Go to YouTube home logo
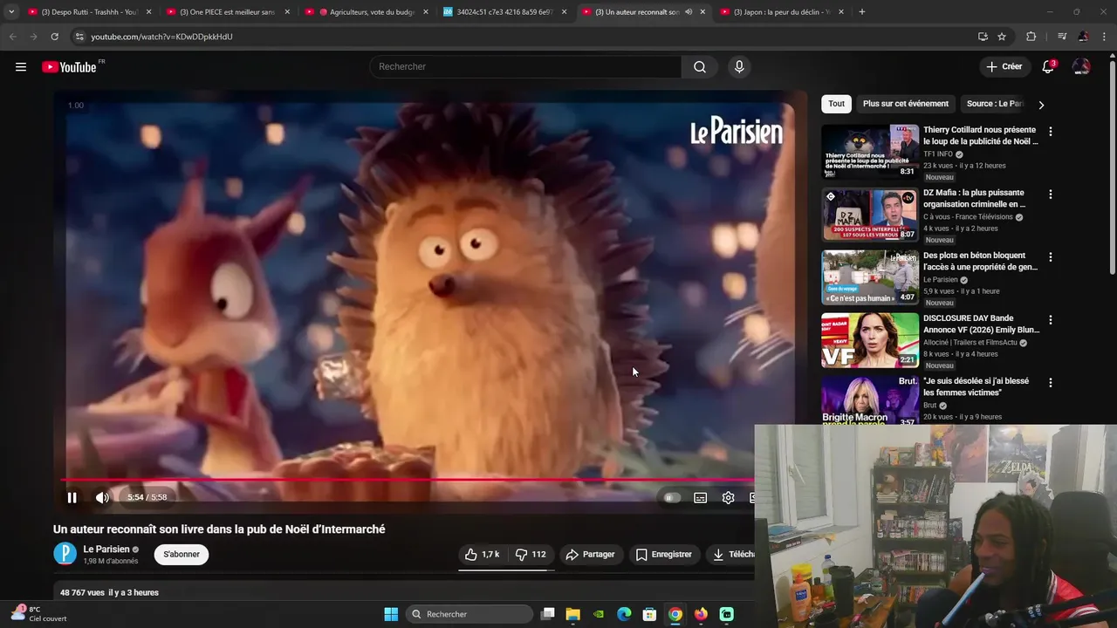Image resolution: width=1117 pixels, height=628 pixels. (70, 67)
